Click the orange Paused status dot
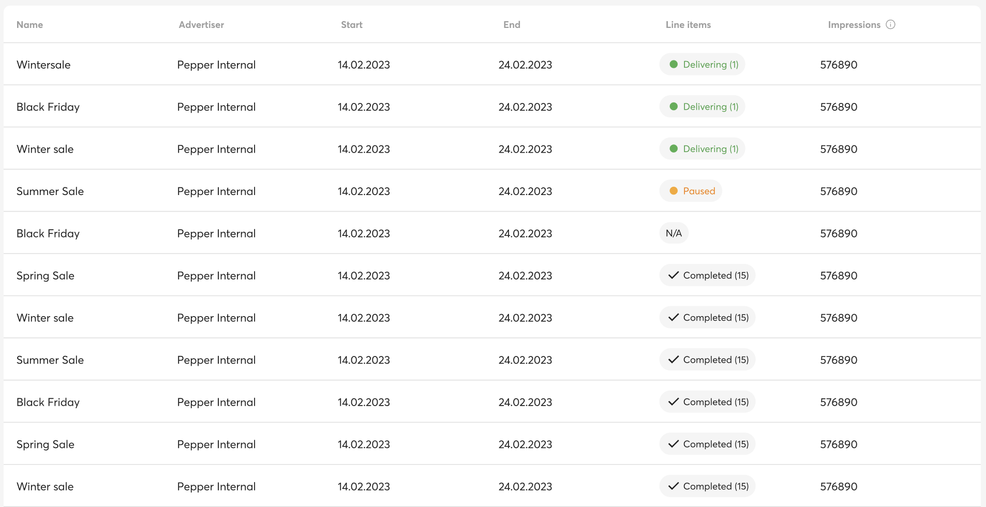Screen dimensions: 986x507 coord(674,191)
